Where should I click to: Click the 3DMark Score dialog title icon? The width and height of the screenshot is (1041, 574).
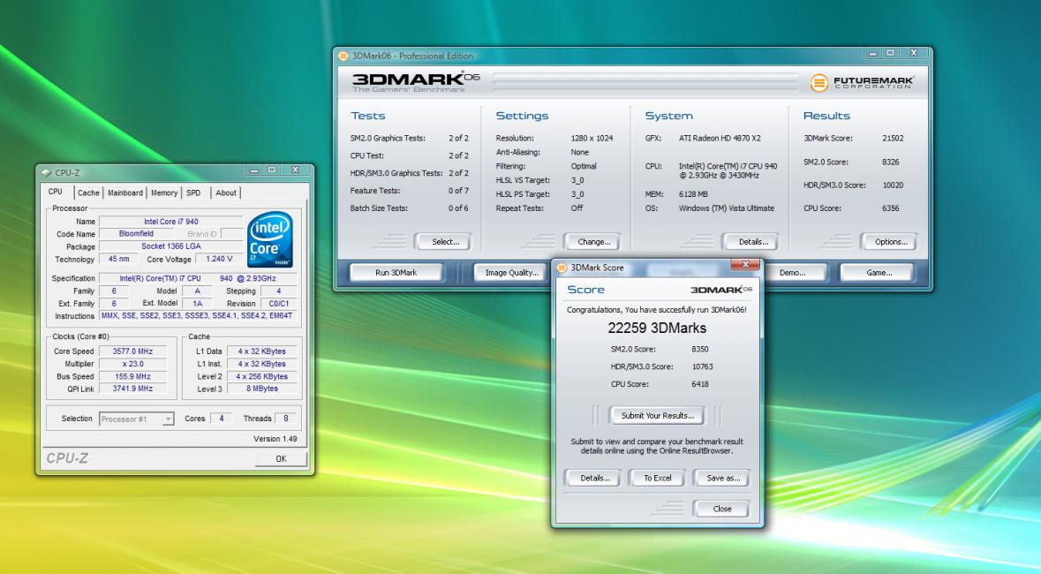click(x=562, y=267)
